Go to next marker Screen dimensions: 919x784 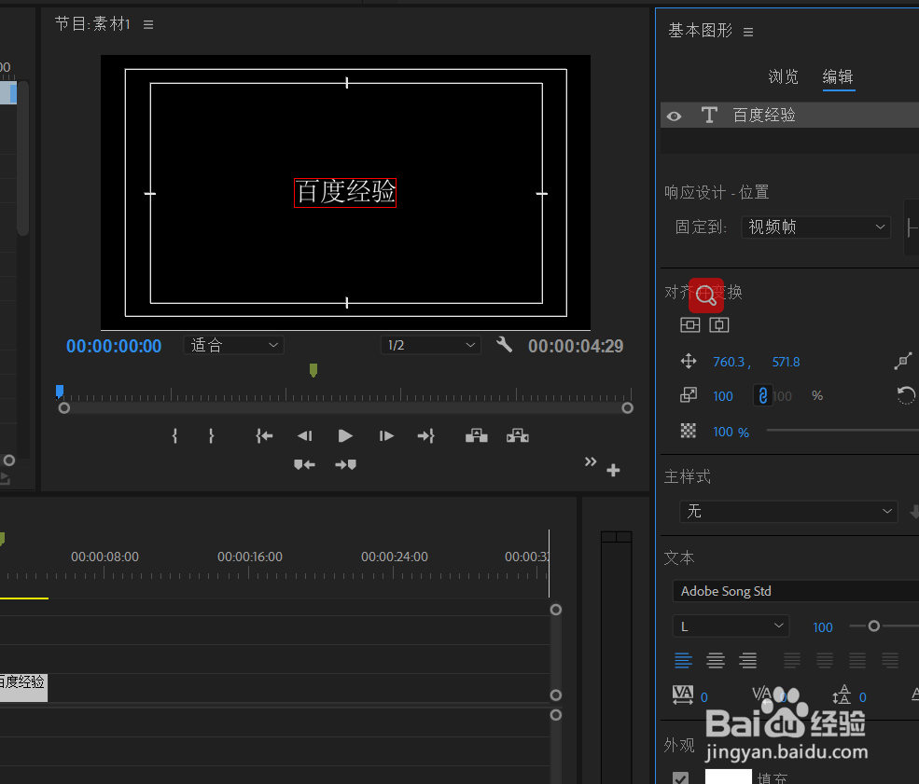[x=345, y=464]
